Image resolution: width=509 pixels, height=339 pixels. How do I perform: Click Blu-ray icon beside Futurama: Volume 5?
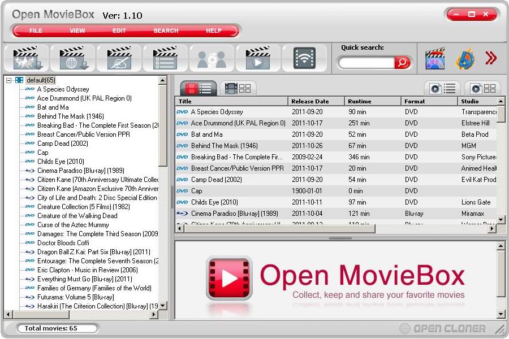click(x=30, y=297)
